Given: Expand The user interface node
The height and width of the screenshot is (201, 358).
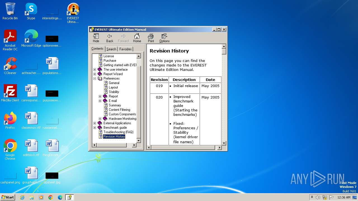Looking at the screenshot, I should 95,70.
